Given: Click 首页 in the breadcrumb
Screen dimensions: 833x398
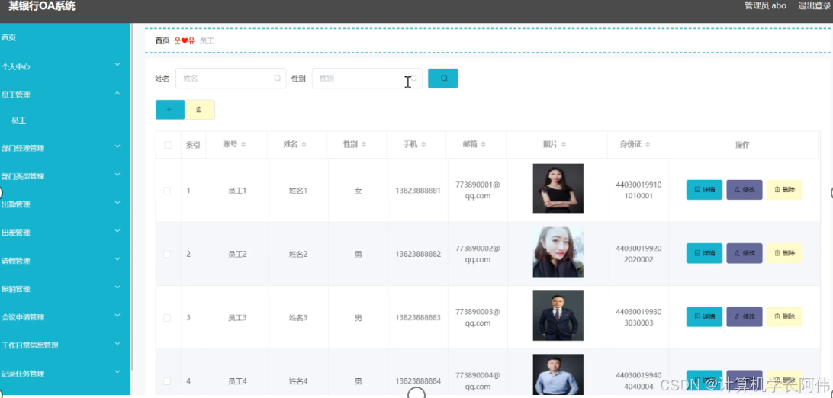Looking at the screenshot, I should pyautogui.click(x=162, y=41).
